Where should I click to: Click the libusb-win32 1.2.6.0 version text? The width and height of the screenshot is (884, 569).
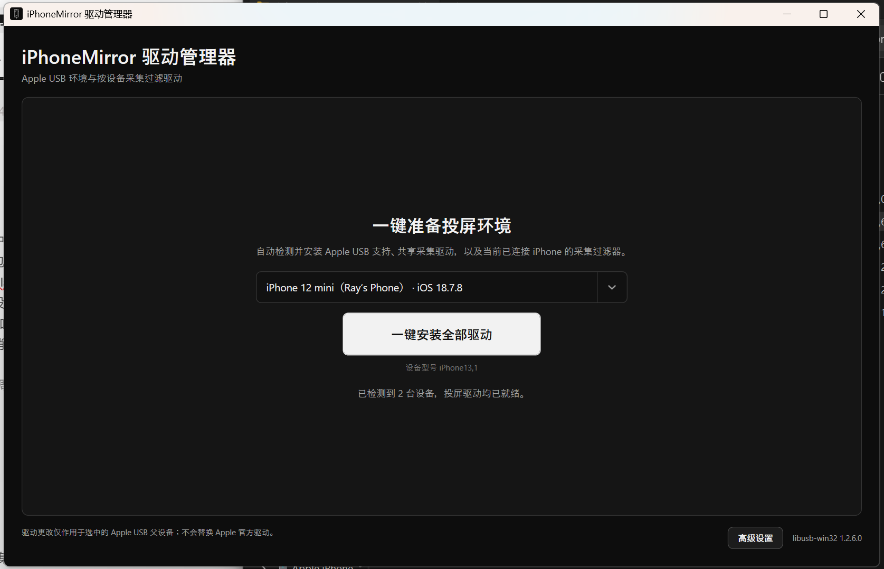(x=827, y=538)
